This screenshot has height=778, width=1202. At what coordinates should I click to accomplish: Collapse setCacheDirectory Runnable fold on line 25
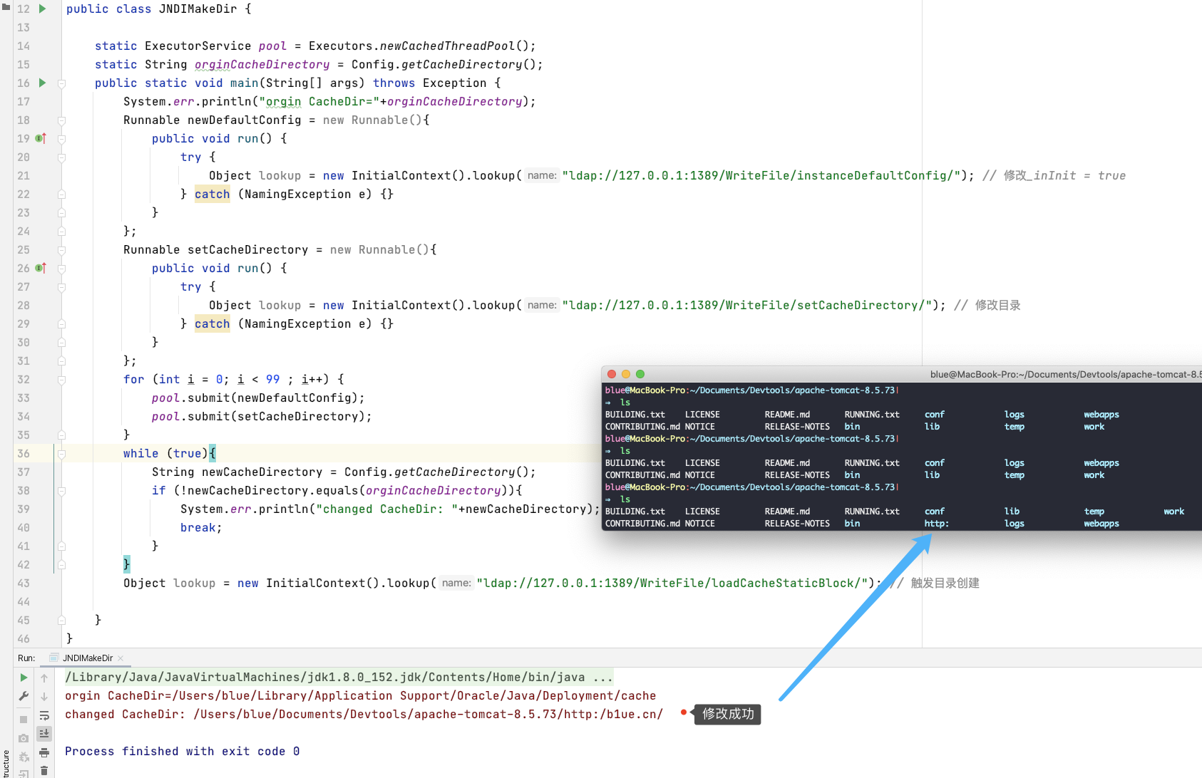coord(62,250)
